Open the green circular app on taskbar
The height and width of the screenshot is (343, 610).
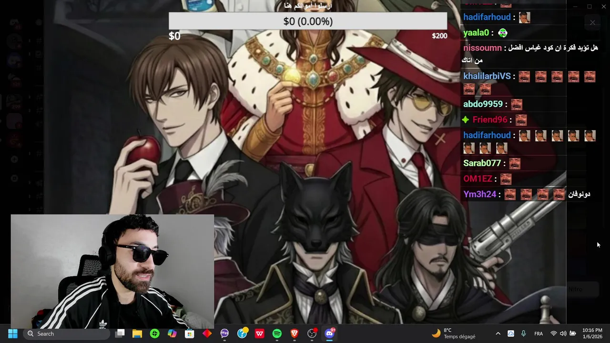point(154,333)
